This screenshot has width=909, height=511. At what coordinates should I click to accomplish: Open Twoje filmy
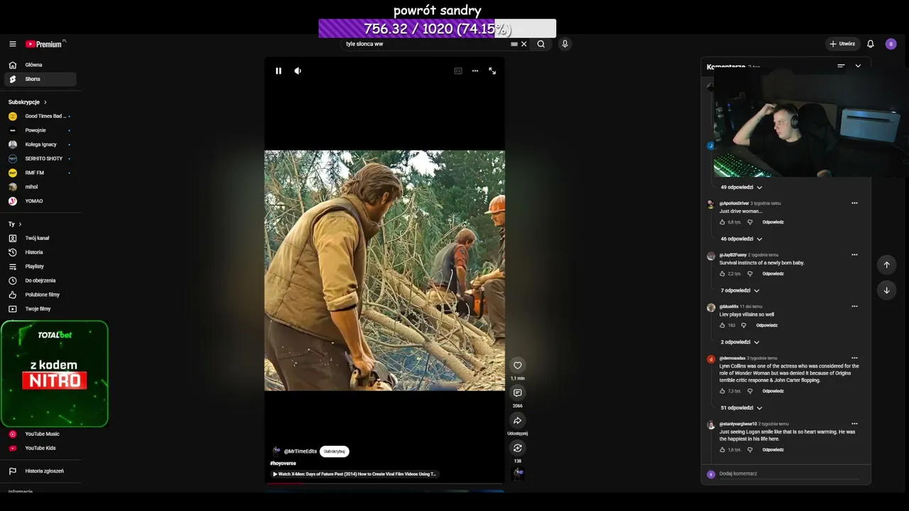click(x=40, y=309)
